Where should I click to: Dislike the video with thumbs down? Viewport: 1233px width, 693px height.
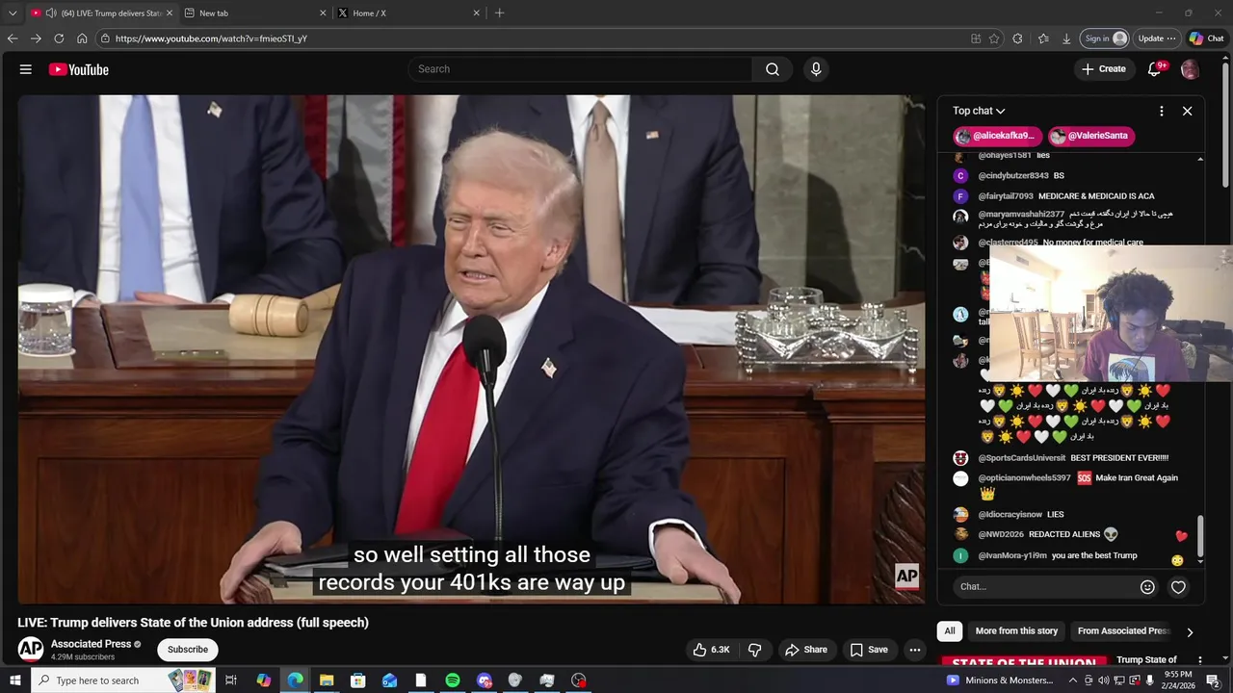click(x=754, y=650)
